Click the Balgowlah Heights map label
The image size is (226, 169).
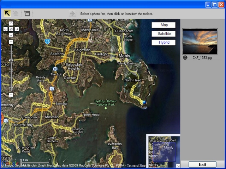pos(74,67)
